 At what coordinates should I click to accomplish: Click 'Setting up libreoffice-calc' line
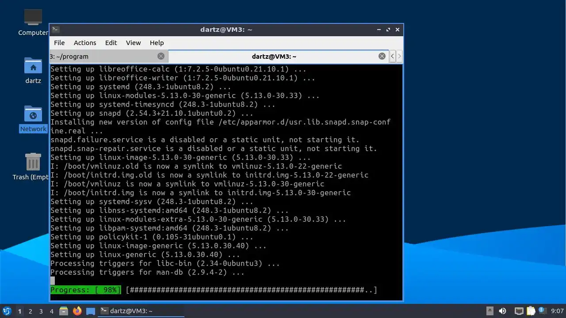coord(178,69)
